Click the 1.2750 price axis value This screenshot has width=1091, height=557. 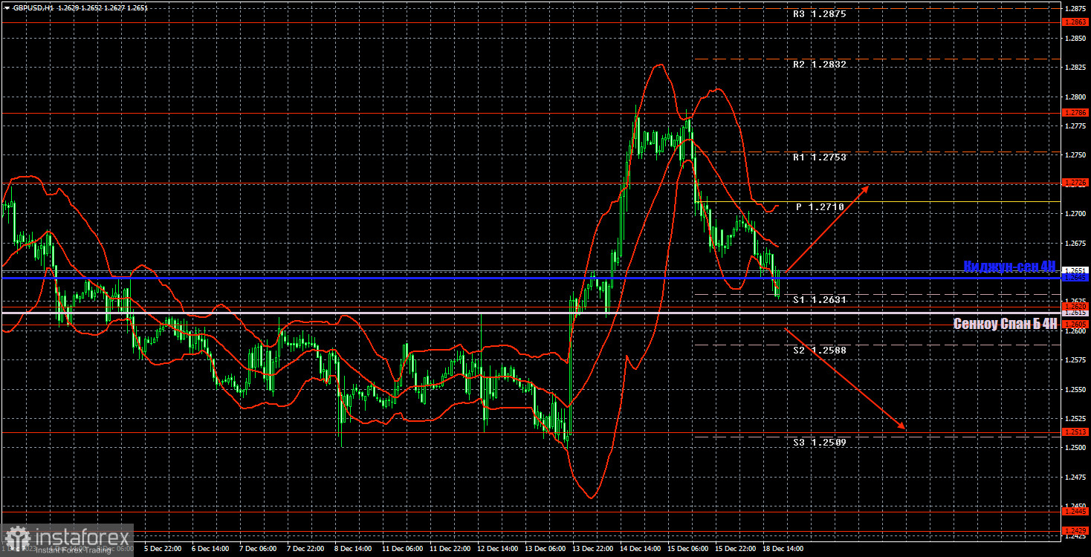[1075, 155]
